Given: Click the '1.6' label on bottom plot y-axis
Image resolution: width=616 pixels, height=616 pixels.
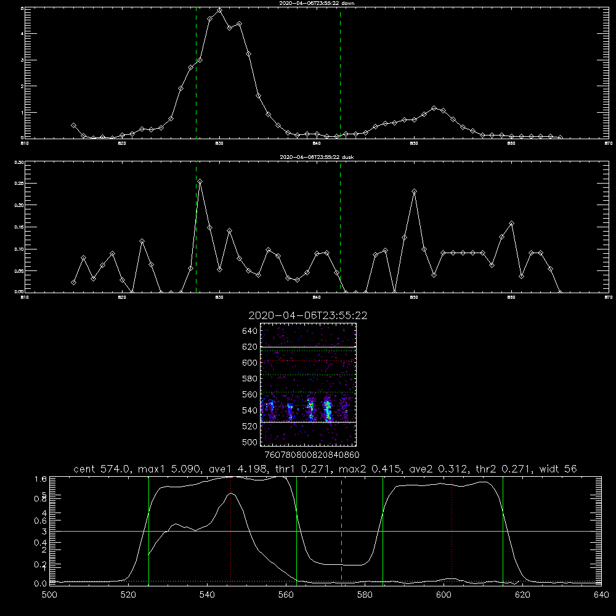Looking at the screenshot, I should [x=41, y=479].
